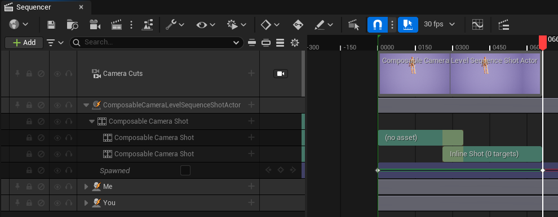Toggle the playhead snap to ruler button
558x217 pixels.
click(x=408, y=25)
